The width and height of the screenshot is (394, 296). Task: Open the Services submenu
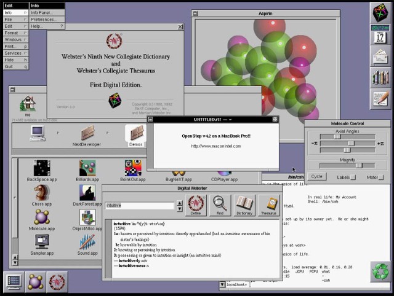(14, 53)
